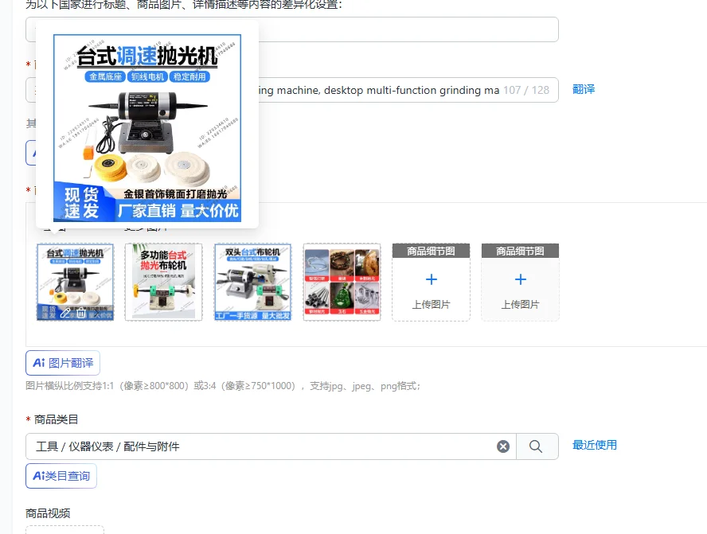The height and width of the screenshot is (534, 707).
Task: Click the 翻译 link beside the title
Action: pos(584,89)
